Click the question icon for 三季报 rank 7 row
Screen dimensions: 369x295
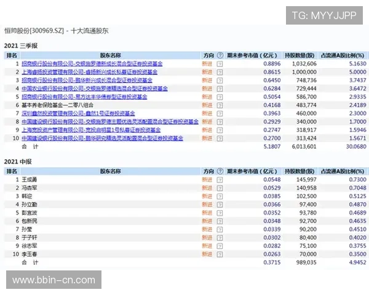click(220, 114)
